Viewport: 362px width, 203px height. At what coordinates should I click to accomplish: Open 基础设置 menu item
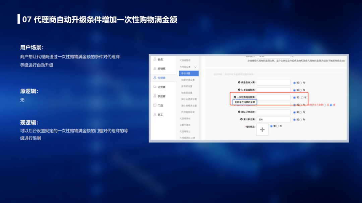(x=186, y=73)
